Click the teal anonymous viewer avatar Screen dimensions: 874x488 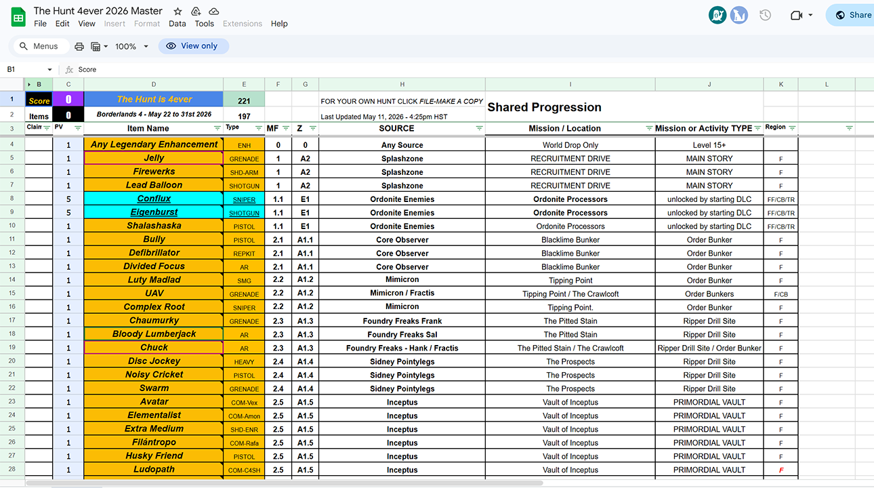point(717,15)
